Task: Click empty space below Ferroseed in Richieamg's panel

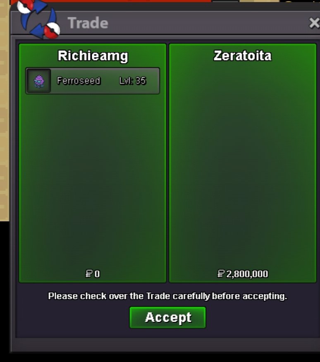Action: click(93, 180)
